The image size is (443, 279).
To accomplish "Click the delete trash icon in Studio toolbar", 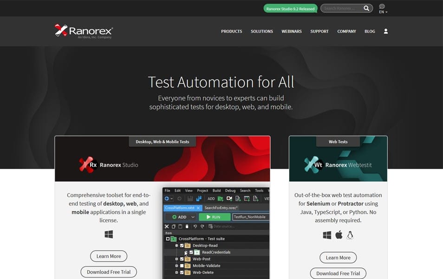I will [x=187, y=226].
